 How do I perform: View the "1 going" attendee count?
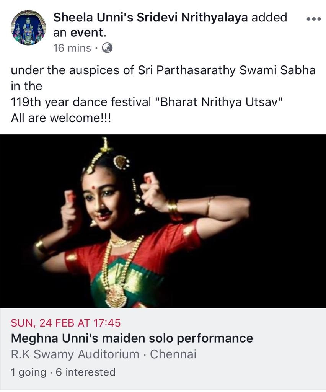pyautogui.click(x=28, y=372)
